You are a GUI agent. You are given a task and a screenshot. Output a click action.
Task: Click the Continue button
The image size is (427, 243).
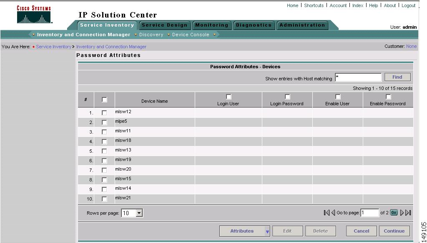[x=394, y=231]
